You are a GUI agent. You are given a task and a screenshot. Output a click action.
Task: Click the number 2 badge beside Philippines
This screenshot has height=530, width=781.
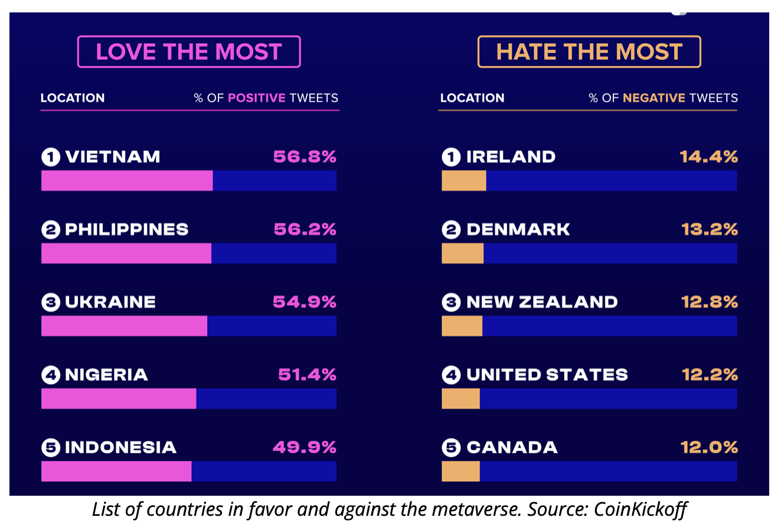[51, 230]
